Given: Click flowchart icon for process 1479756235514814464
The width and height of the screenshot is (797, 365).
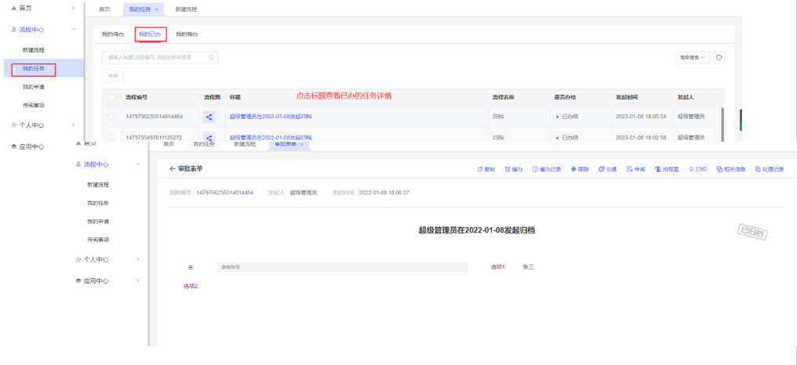Looking at the screenshot, I should click(x=209, y=117).
